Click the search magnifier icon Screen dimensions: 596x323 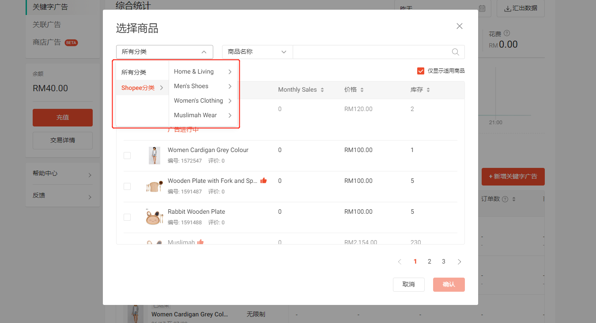456,52
